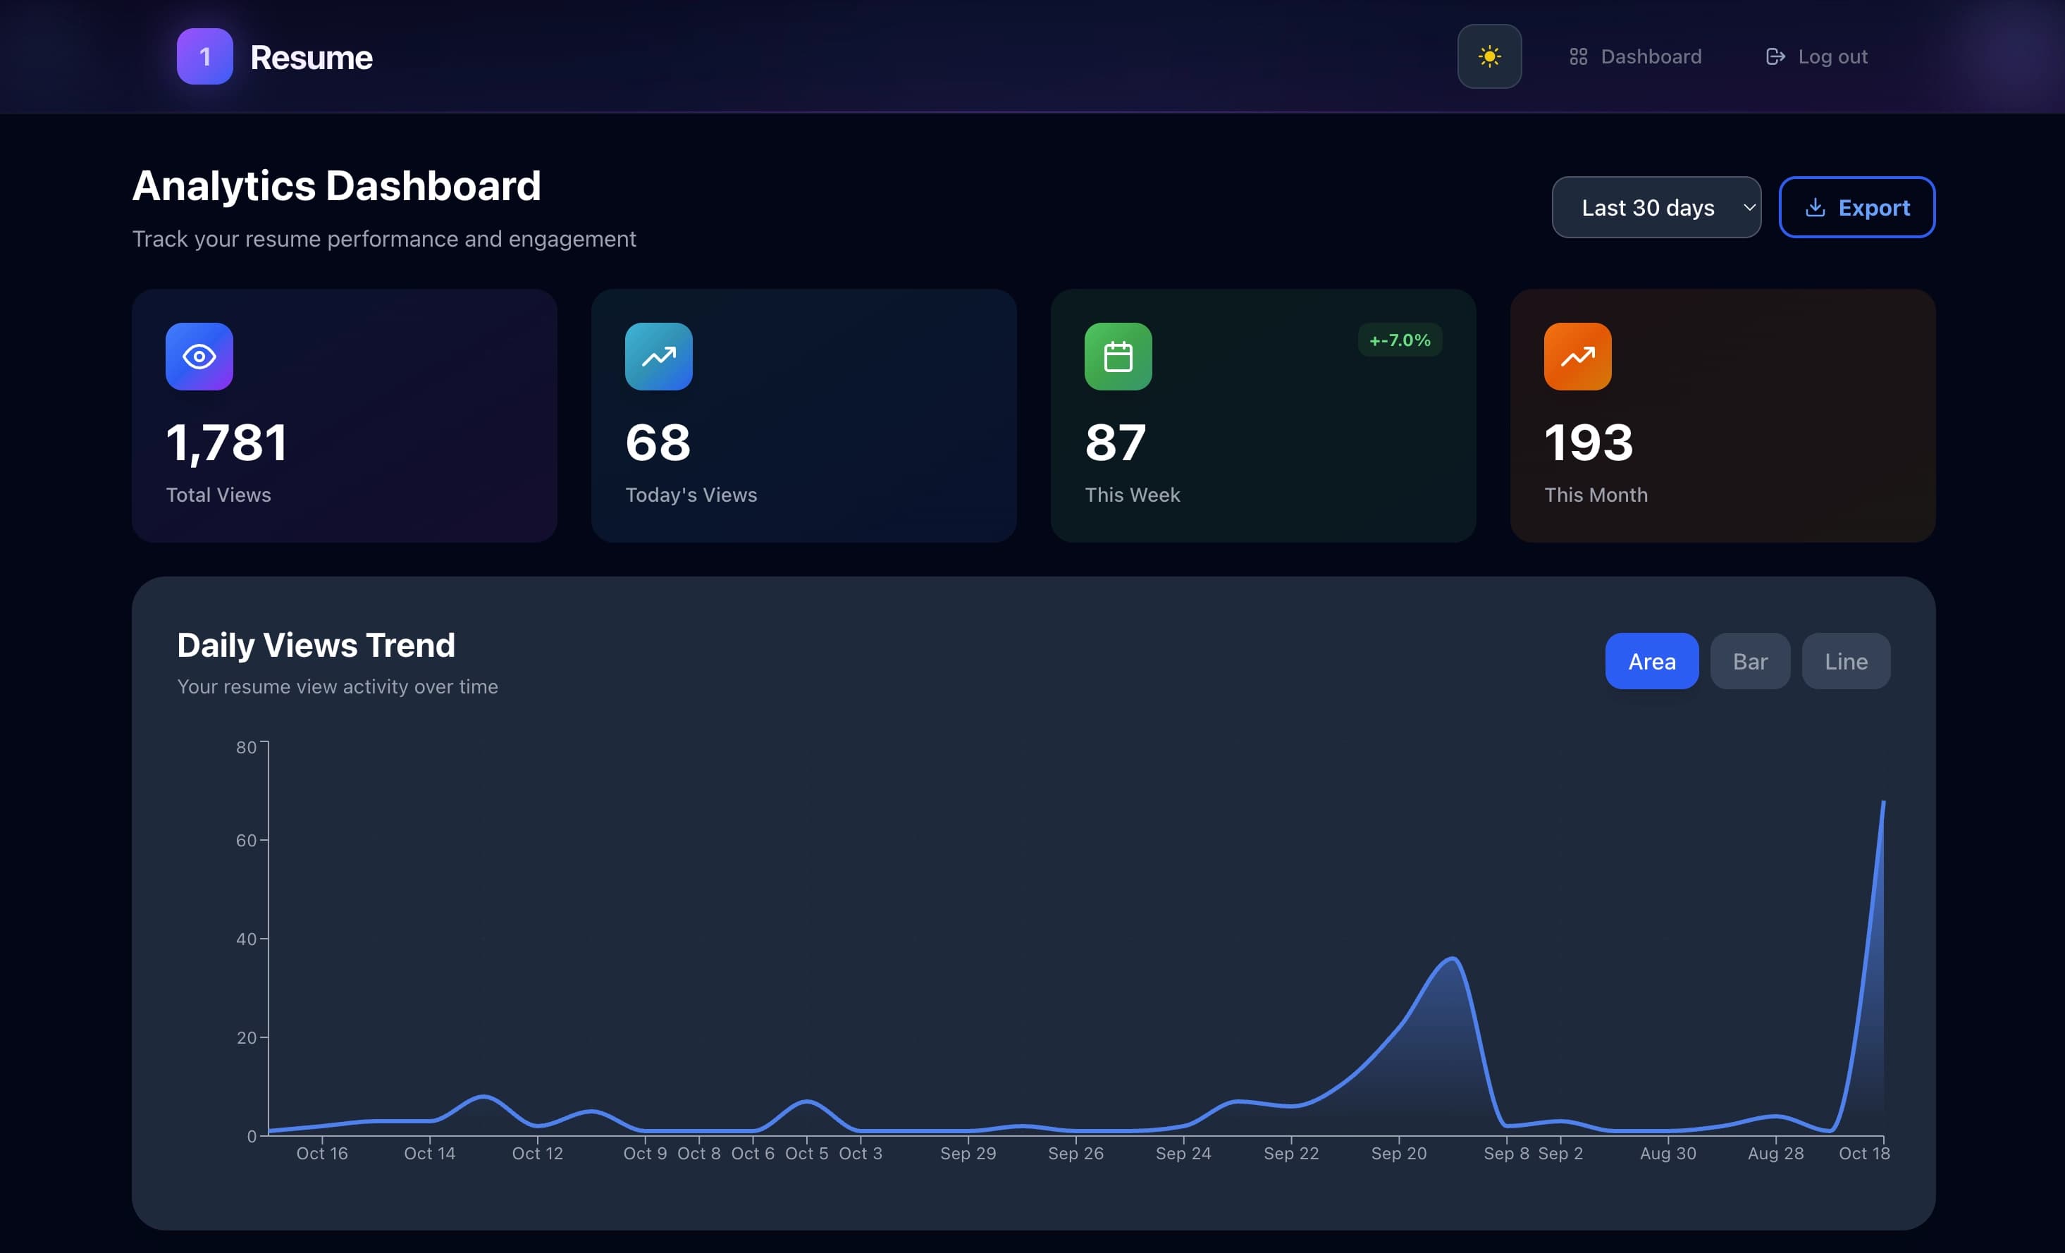Open the Last 30 days dropdown
The height and width of the screenshot is (1253, 2065).
[1647, 208]
